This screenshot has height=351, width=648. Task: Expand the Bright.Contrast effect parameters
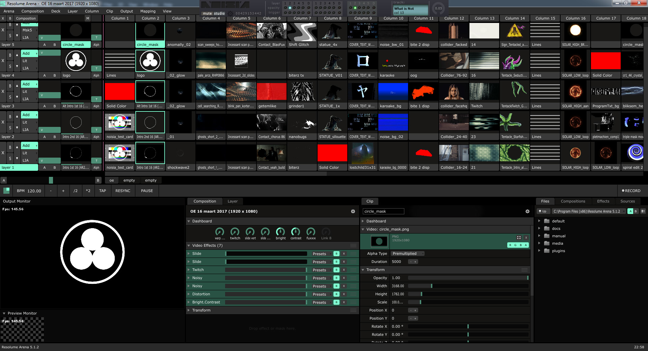tap(189, 302)
